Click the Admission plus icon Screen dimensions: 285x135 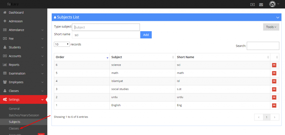[x=5, y=21]
